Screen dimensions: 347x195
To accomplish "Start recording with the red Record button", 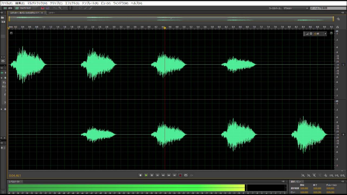I will point(180,175).
